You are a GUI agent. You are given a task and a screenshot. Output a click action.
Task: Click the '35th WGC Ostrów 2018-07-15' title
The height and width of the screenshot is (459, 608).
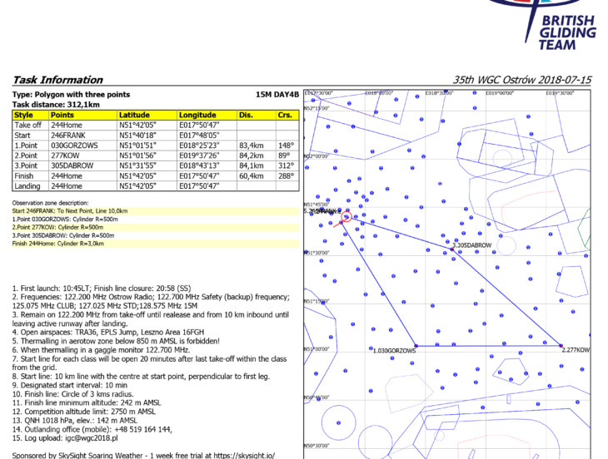[522, 80]
